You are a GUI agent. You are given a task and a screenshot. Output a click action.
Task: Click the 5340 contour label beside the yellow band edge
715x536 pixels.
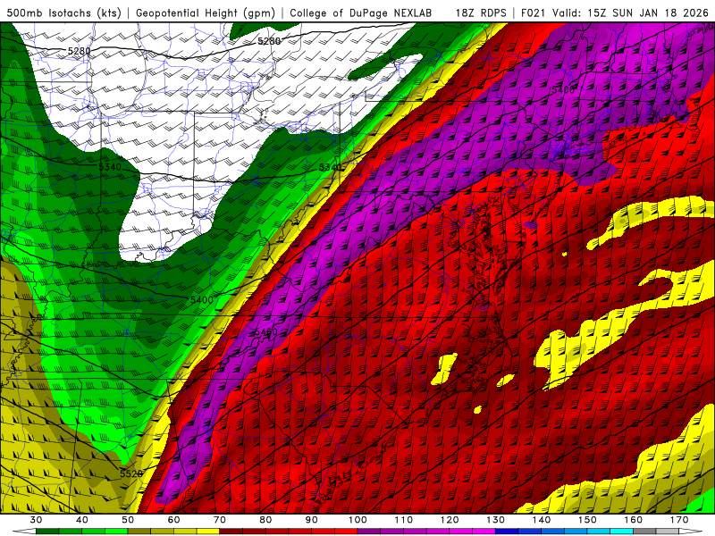330,167
